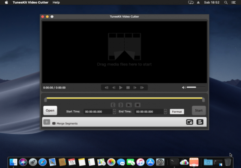
Task: Stop segment preview with the small stop icon
Action: click(x=137, y=105)
